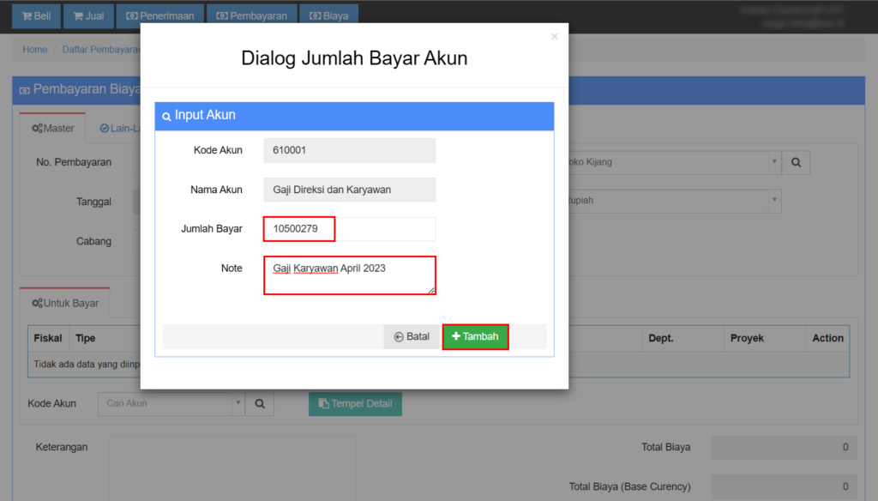
Task: Click the search magnifier next to Cari Akun
Action: point(260,403)
